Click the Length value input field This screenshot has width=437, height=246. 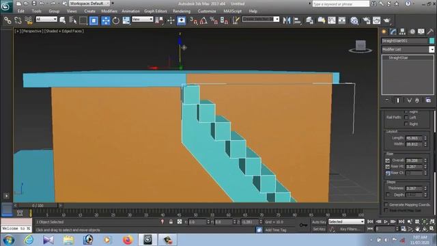(414, 138)
